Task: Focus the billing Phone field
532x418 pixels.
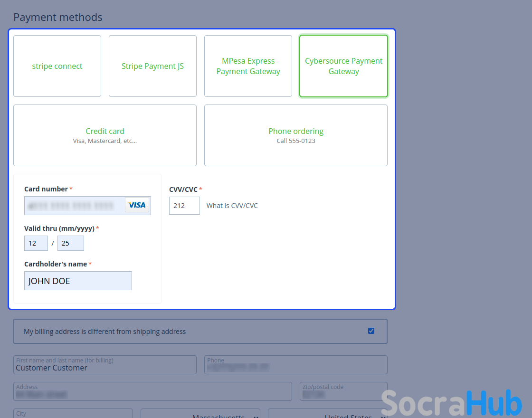Action: pyautogui.click(x=295, y=365)
